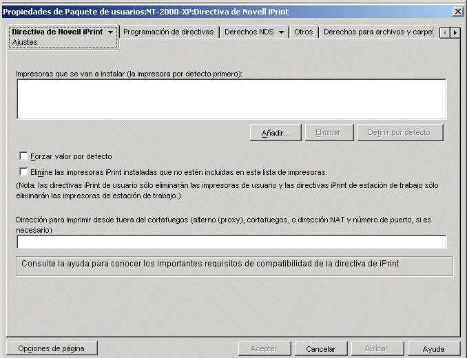Click the Consulte la ayuda compatibility notice
Viewport: 467px width, 358px height.
[x=234, y=266]
